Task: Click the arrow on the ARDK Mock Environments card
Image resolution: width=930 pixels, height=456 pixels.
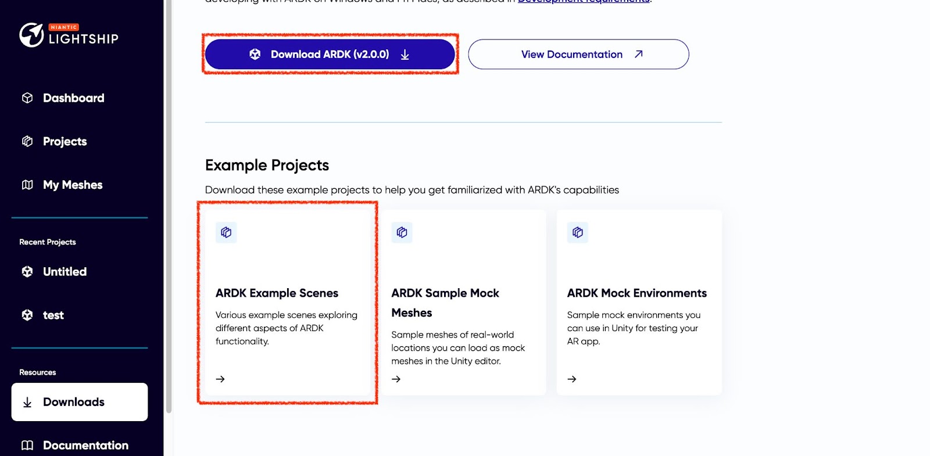Action: 572,379
